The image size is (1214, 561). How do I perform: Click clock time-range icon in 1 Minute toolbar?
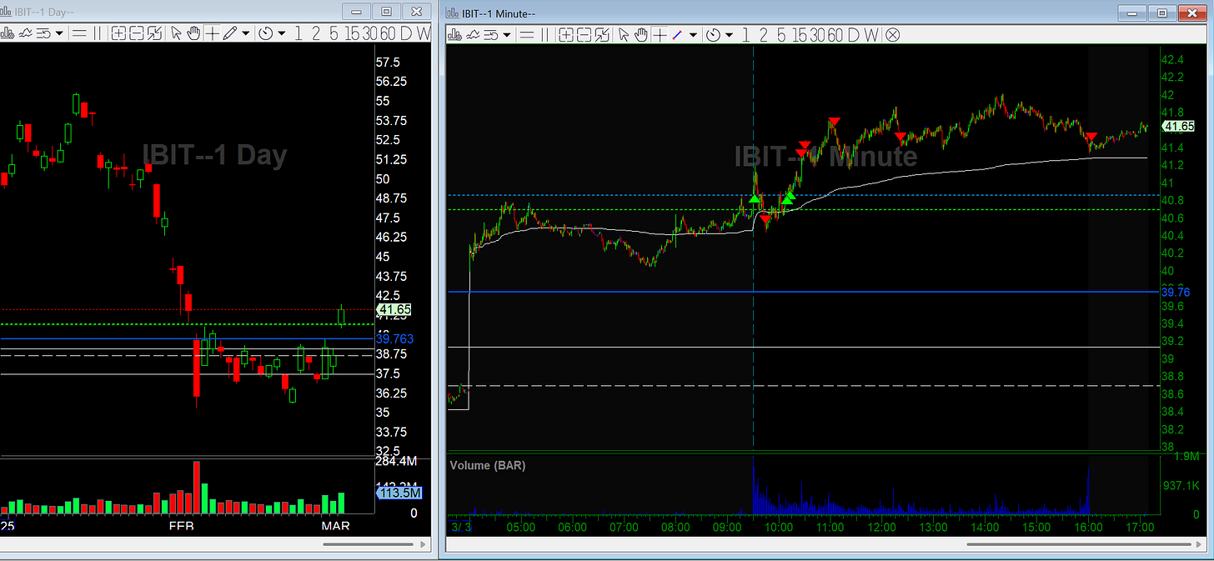[x=714, y=33]
